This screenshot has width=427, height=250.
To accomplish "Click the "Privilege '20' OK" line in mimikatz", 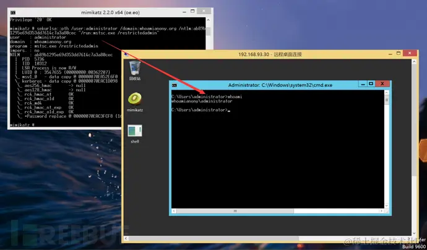I will click(31, 20).
